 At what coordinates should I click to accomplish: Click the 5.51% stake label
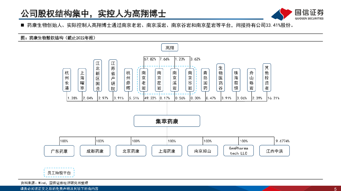(x=134, y=98)
